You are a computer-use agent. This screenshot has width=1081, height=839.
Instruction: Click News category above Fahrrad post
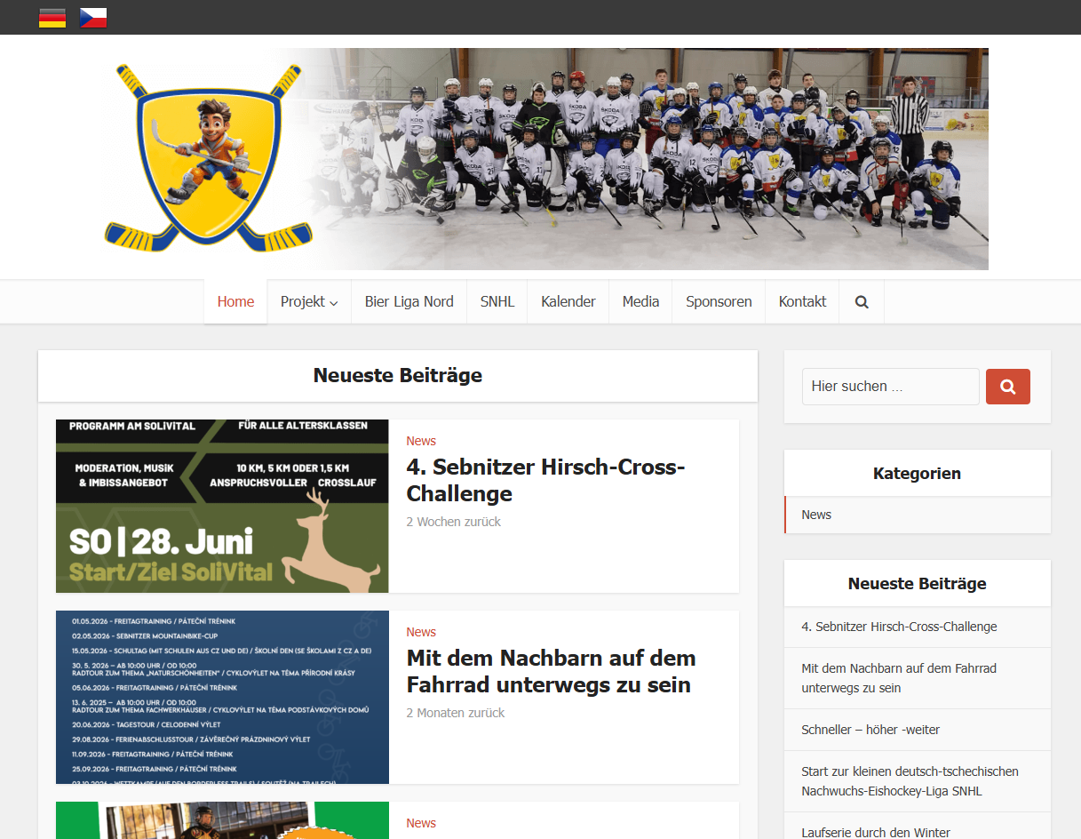421,632
